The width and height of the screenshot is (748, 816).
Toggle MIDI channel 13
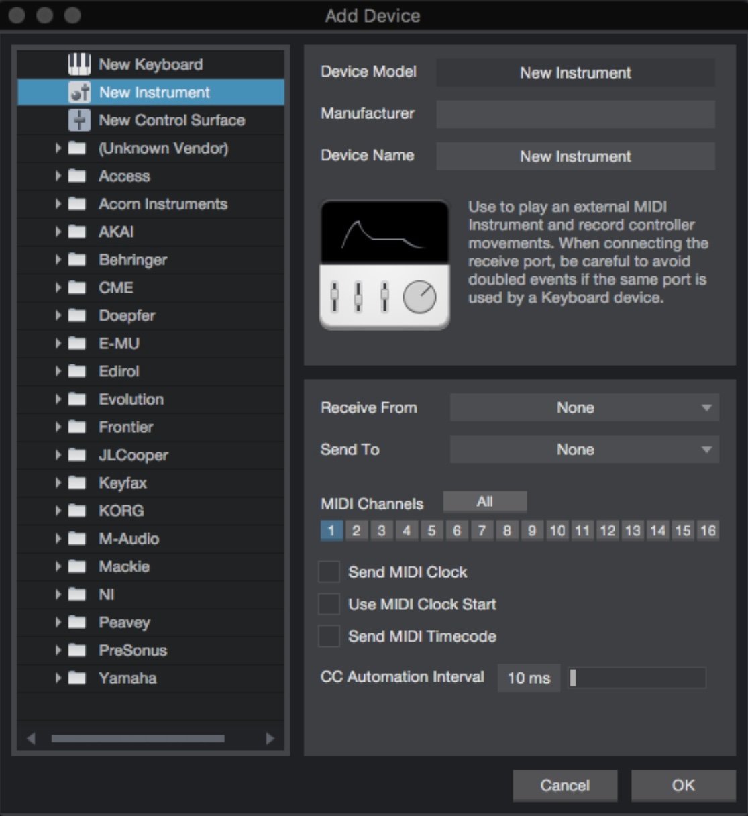[x=633, y=531]
